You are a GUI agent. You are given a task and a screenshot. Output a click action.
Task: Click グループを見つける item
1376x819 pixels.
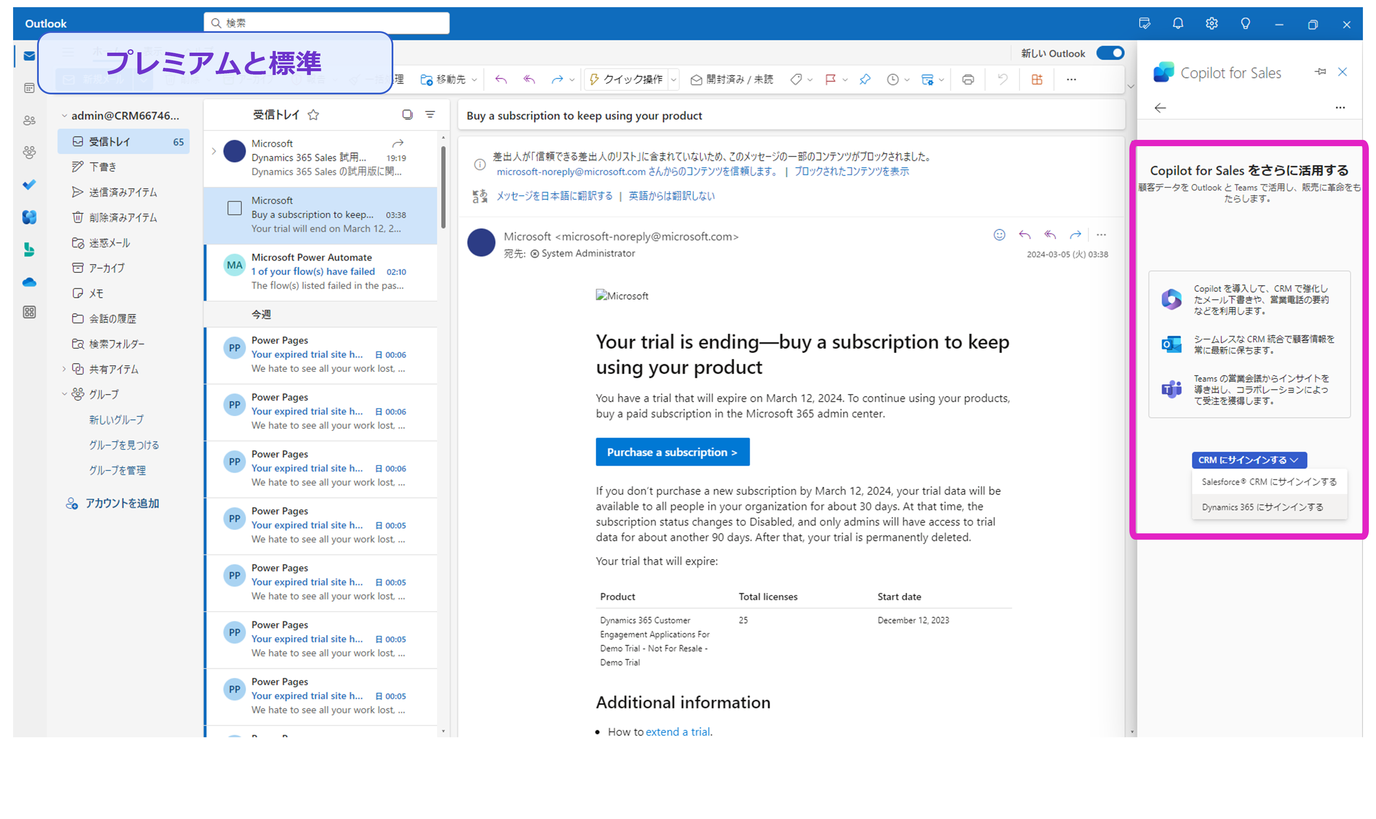click(x=124, y=445)
